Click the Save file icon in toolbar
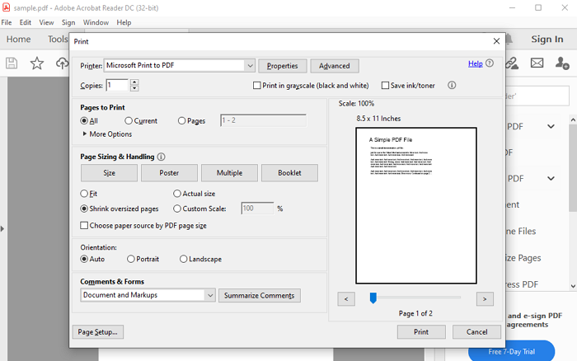The width and height of the screenshot is (577, 361). 12,63
